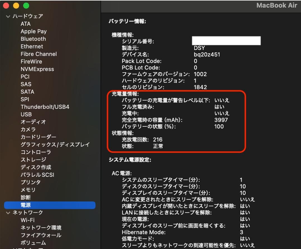Open the NVMExpress sidebar item
This screenshot has width=301, height=249.
point(37,69)
